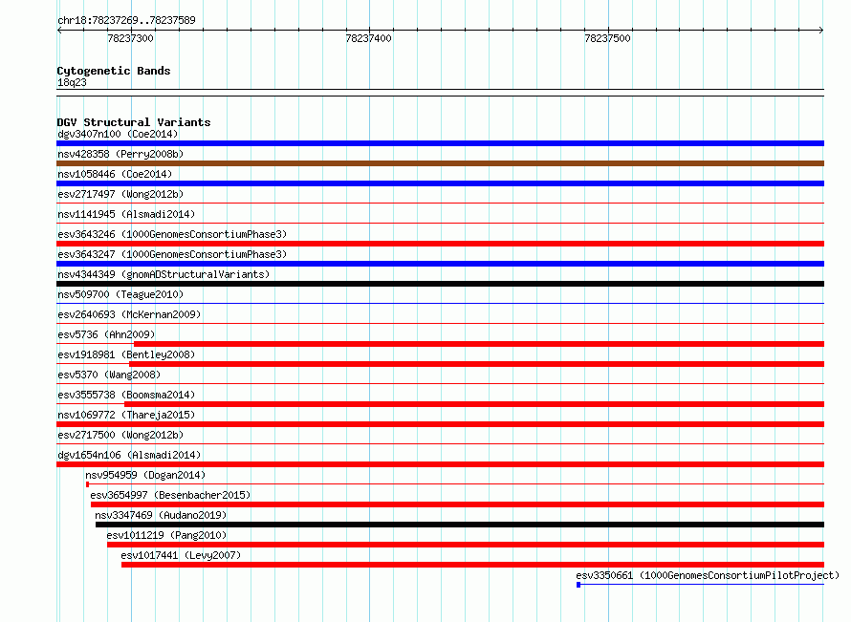Click esv2717500 (Wong2012b) label
This screenshot has width=851, height=622.
[120, 435]
